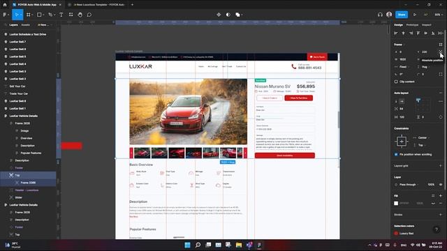The image size is (447, 251).
Task: Select vertical auto layout direction
Action: coord(396,101)
